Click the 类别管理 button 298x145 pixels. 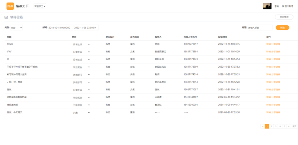pyautogui.click(x=284, y=17)
